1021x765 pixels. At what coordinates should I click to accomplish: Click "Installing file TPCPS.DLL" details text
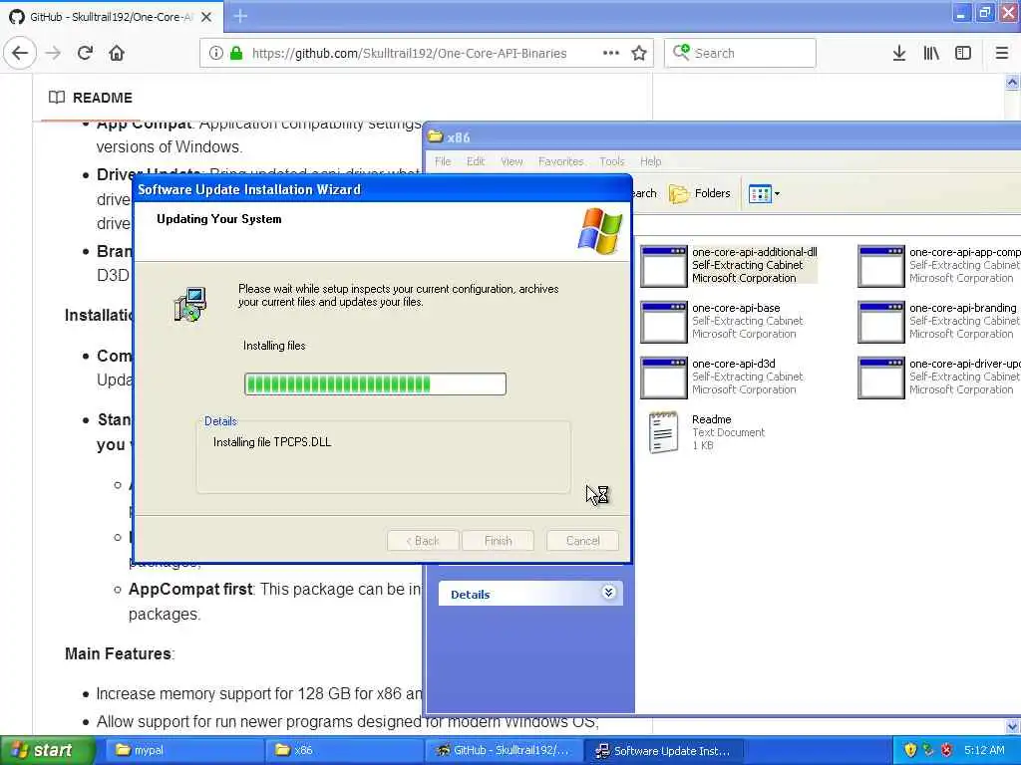(x=272, y=441)
